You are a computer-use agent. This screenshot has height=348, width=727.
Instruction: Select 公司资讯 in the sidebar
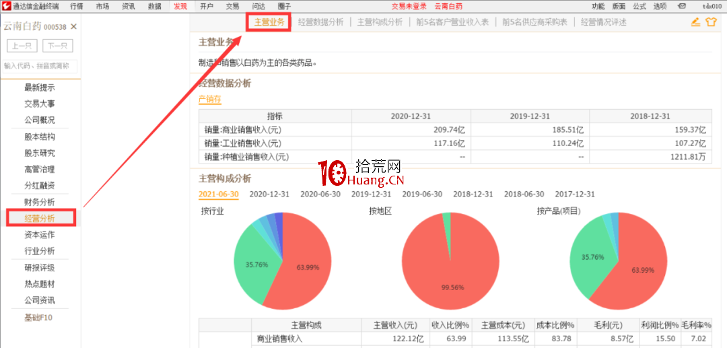(x=40, y=300)
